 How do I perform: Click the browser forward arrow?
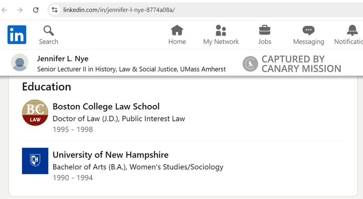click(20, 10)
